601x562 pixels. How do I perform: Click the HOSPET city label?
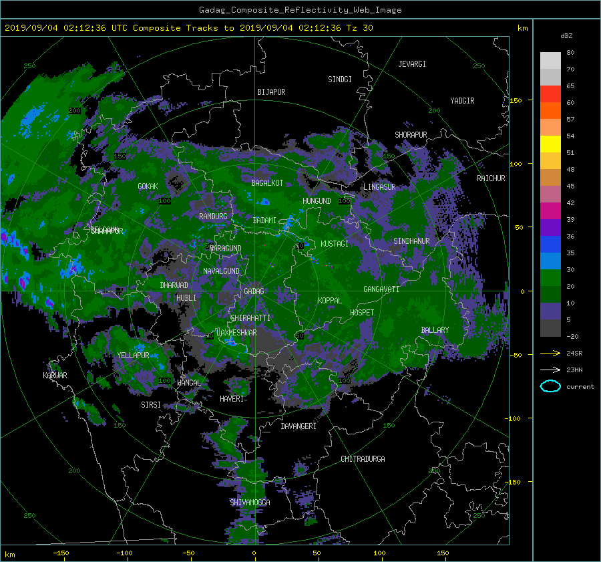tap(362, 313)
